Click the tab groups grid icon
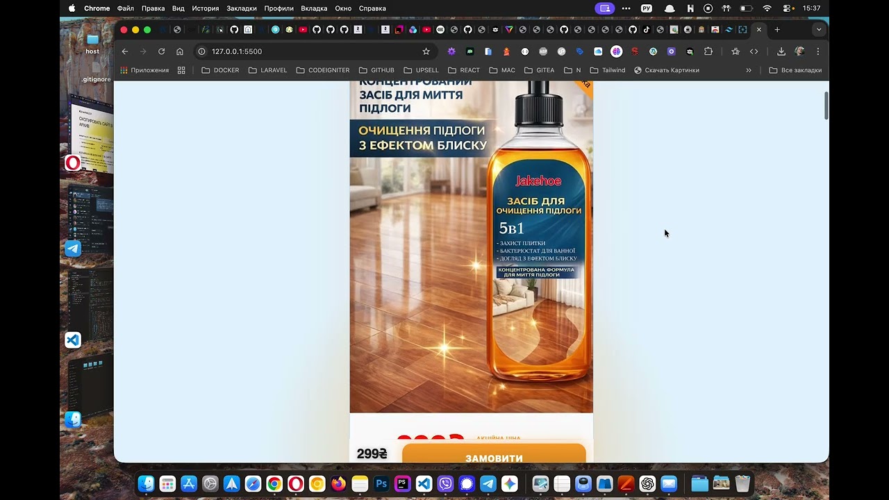The height and width of the screenshot is (500, 889). tap(181, 70)
